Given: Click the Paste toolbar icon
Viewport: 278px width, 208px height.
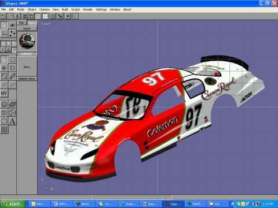Looking at the screenshot, I should [31, 16].
